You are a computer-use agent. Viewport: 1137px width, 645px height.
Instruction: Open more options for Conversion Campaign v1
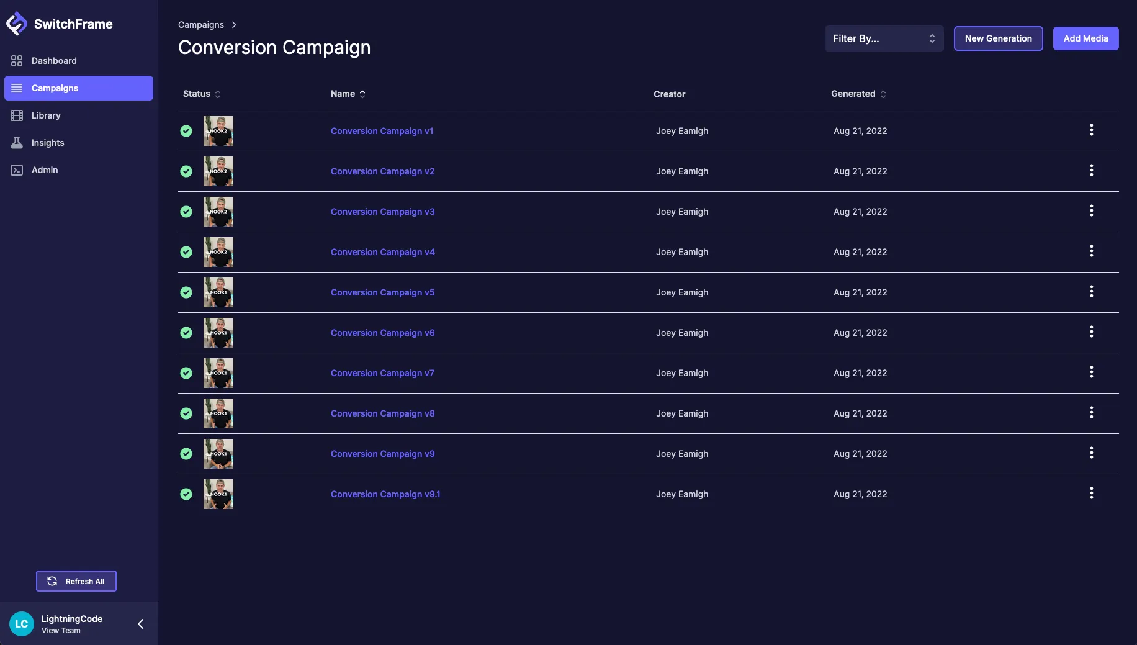(x=1091, y=130)
